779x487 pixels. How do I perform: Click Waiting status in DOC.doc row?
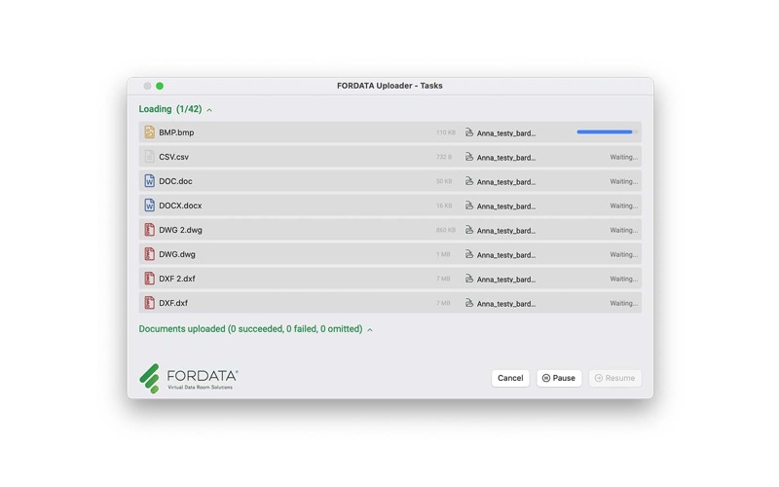pyautogui.click(x=623, y=181)
